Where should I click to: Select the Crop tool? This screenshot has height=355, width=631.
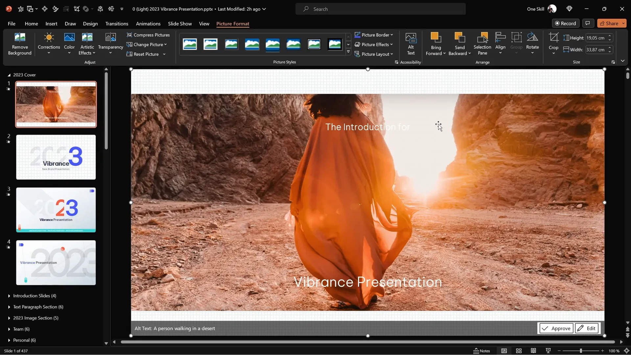coord(553,37)
